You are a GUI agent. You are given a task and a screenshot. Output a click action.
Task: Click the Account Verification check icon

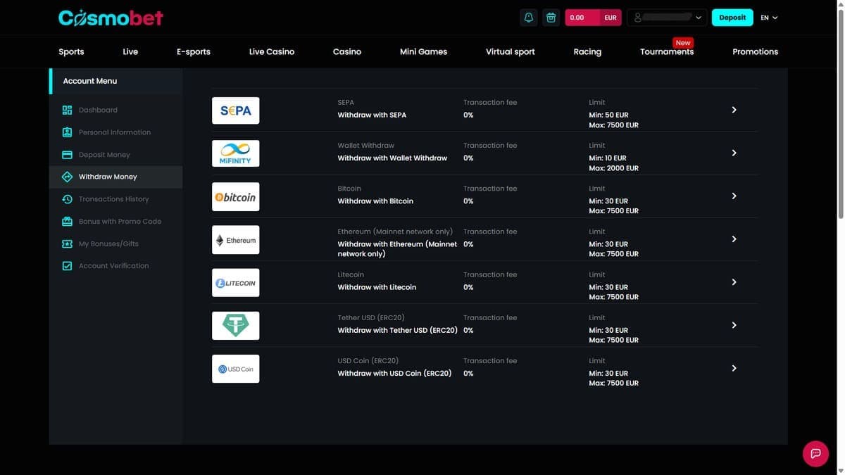pyautogui.click(x=68, y=266)
